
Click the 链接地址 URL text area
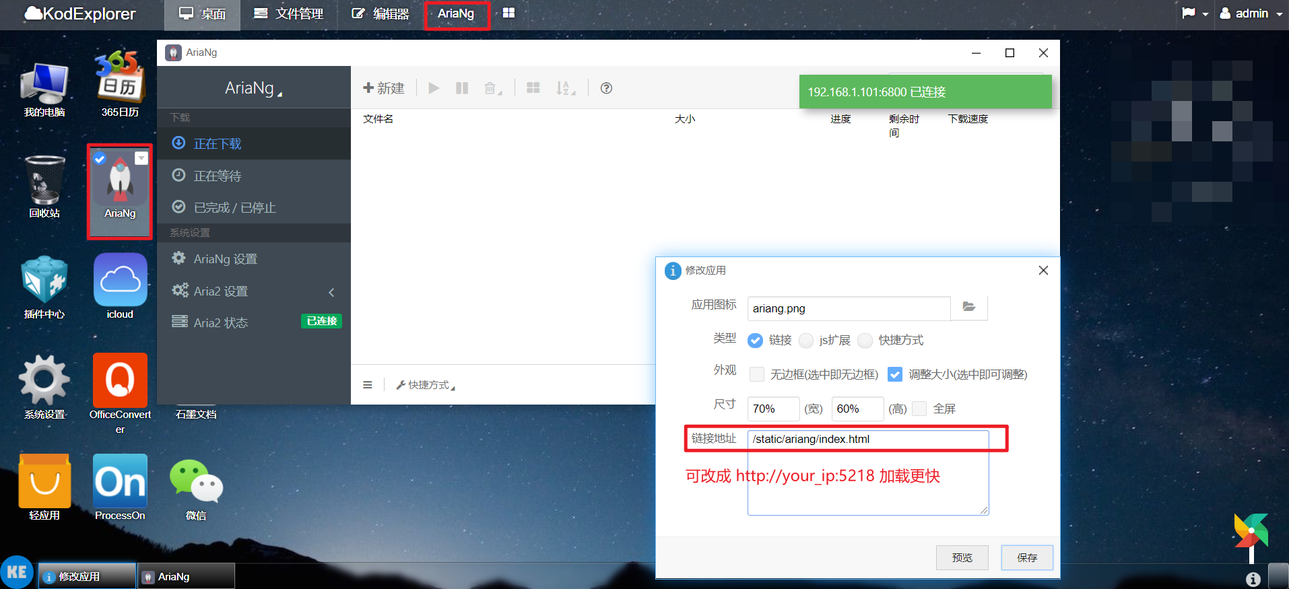pos(868,473)
